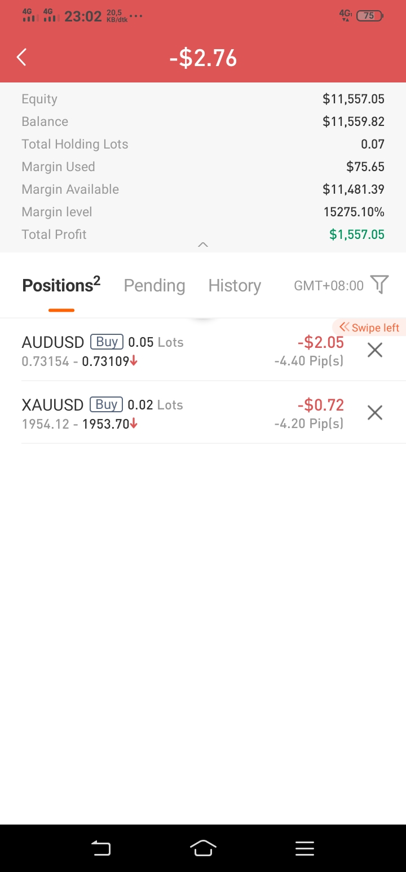Switch to the Pending tab
The height and width of the screenshot is (872, 406).
(155, 285)
